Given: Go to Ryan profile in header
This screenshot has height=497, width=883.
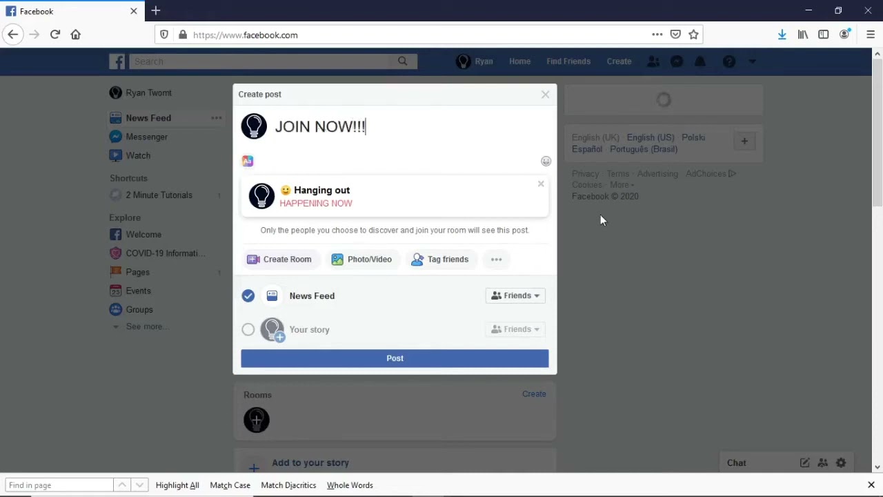Looking at the screenshot, I should click(x=475, y=61).
